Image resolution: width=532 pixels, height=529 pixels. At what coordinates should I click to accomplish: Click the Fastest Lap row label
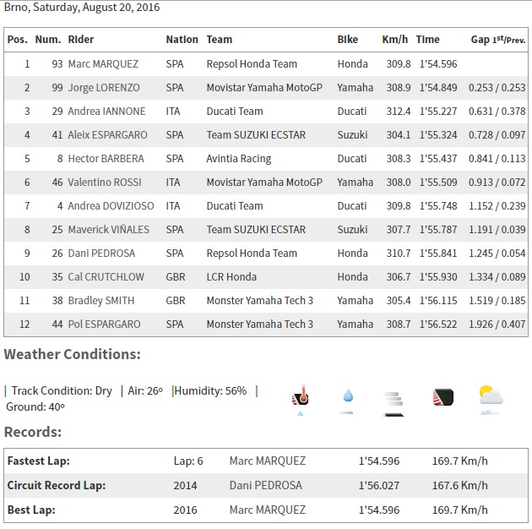tap(38, 461)
